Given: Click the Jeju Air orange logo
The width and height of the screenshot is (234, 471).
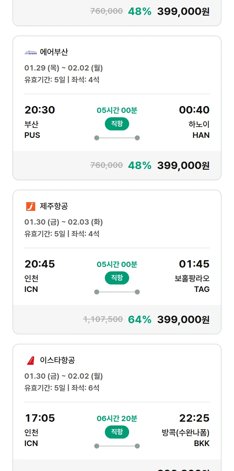Looking at the screenshot, I should pyautogui.click(x=31, y=206).
